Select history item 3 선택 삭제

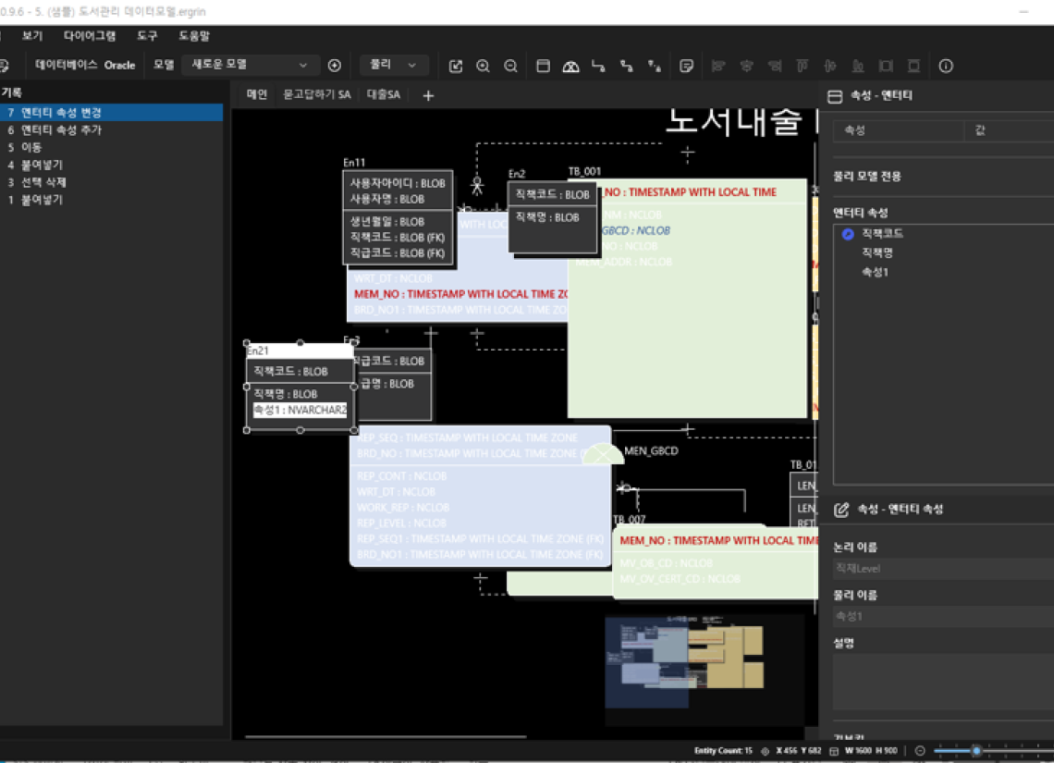(112, 182)
